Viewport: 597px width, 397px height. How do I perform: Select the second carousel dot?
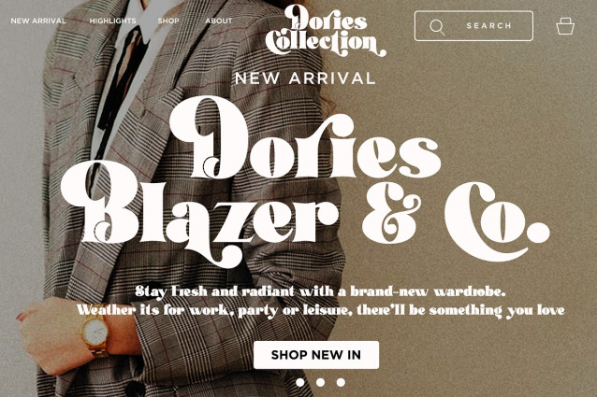click(x=320, y=382)
